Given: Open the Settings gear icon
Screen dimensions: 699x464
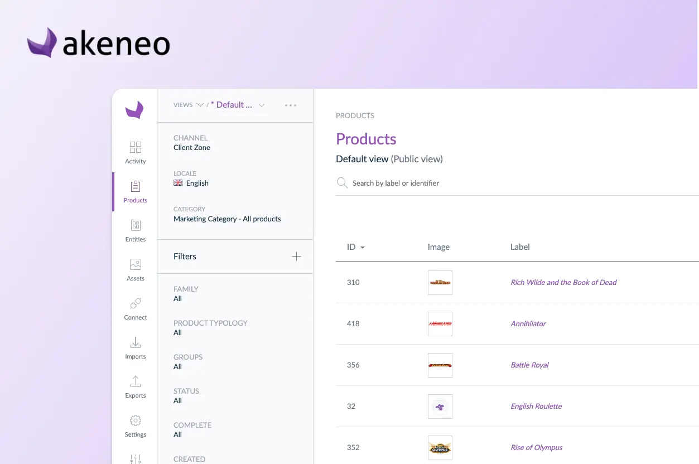Looking at the screenshot, I should 136,420.
